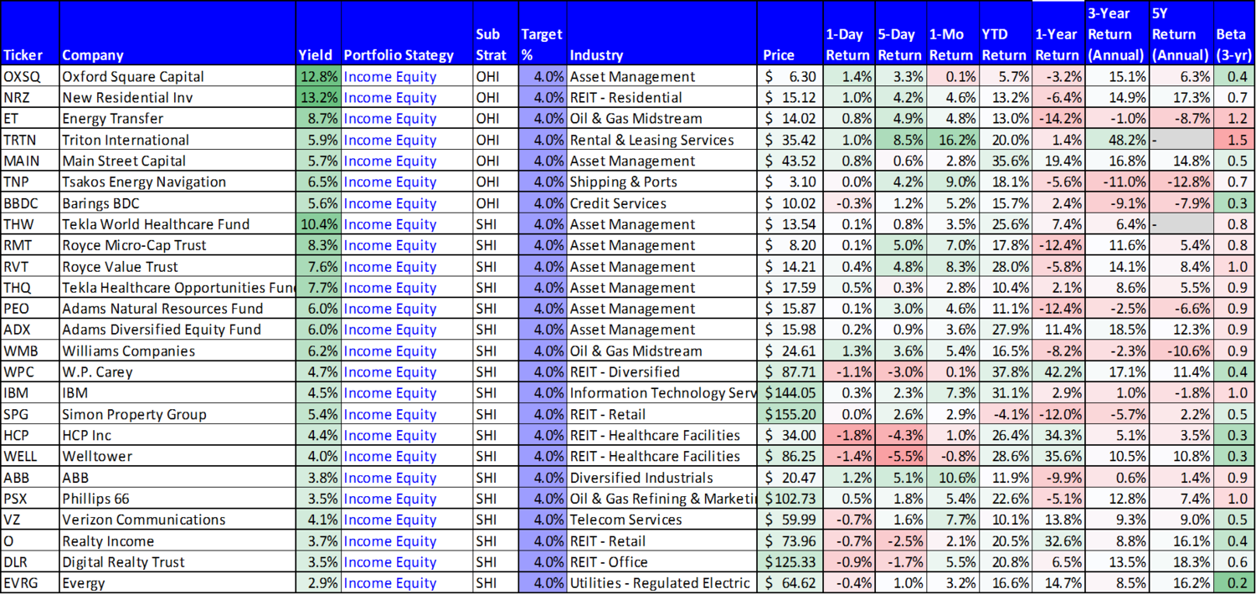Select the 18.3% five-year return cell
The width and height of the screenshot is (1256, 594).
click(x=1181, y=562)
